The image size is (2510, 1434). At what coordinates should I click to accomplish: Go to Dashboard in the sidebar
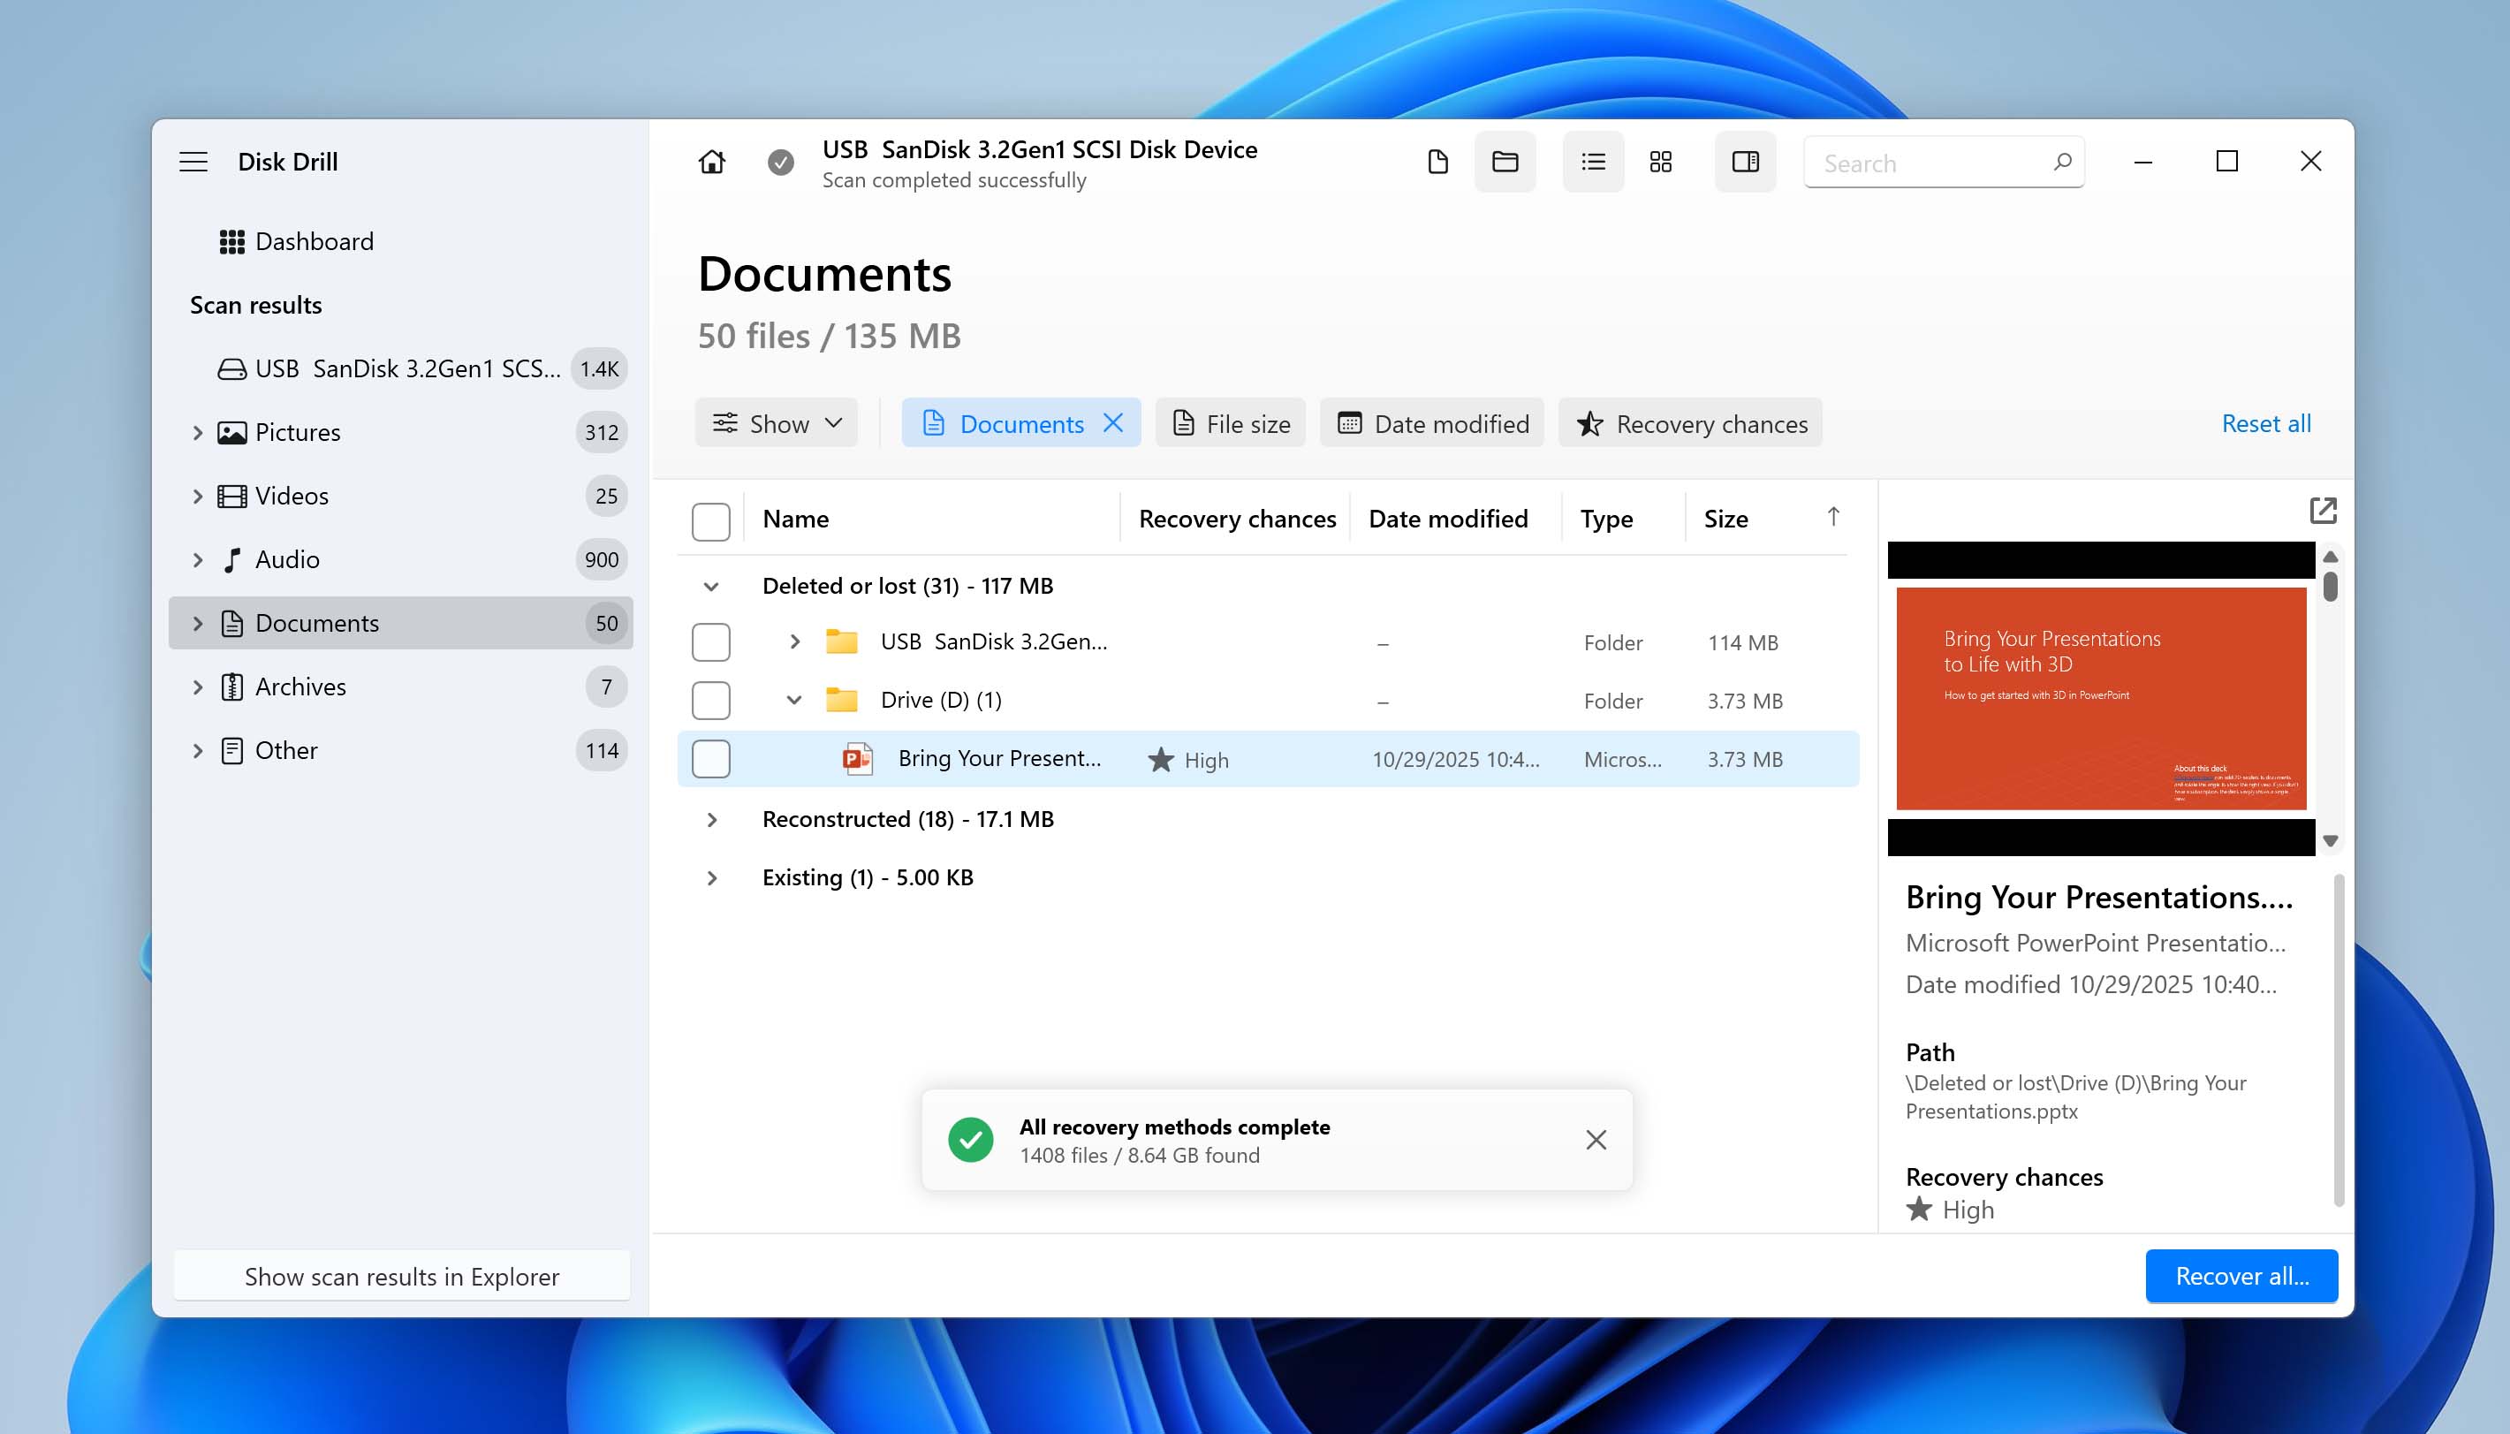[313, 241]
